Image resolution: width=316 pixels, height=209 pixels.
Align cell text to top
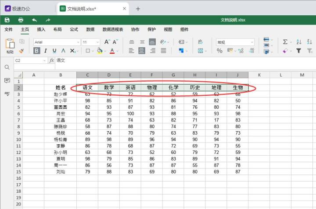click(x=132, y=42)
